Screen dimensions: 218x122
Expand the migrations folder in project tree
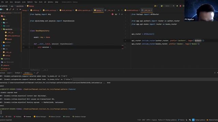pos(5,59)
